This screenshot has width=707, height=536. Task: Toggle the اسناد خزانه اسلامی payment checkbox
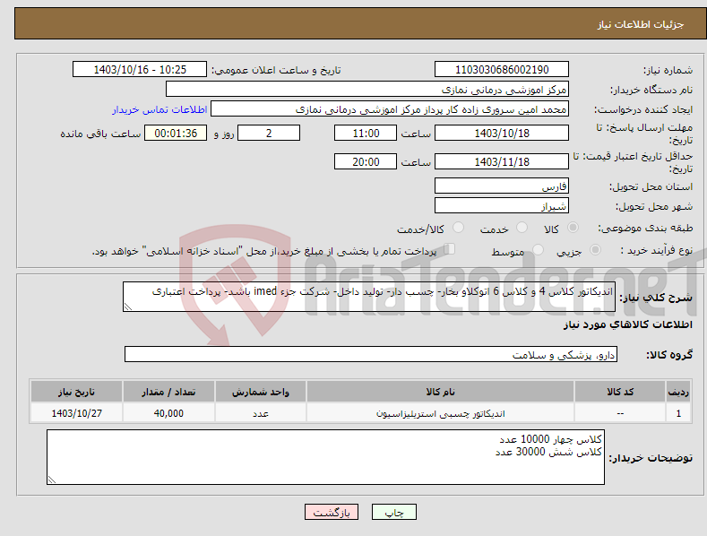[x=450, y=249]
